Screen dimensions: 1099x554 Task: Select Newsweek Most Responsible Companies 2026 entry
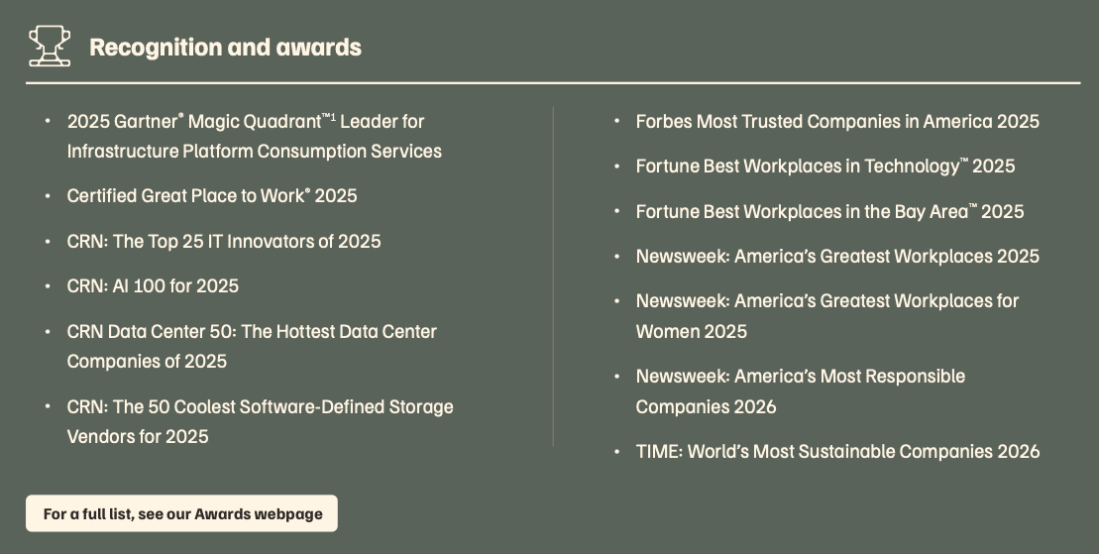click(801, 391)
